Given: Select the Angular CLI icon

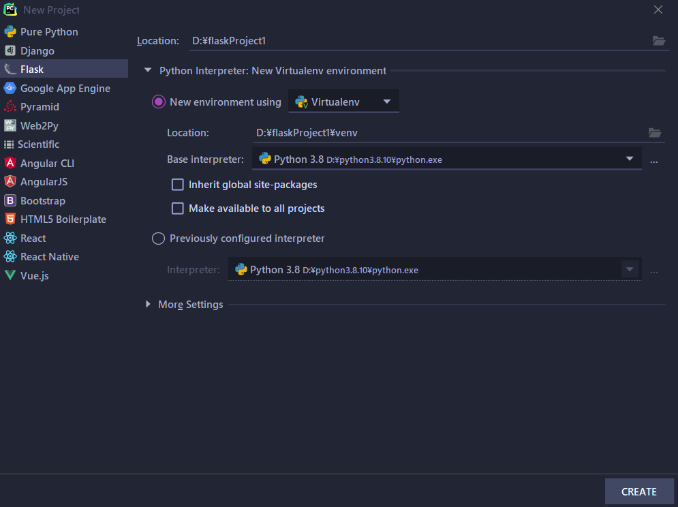Looking at the screenshot, I should [x=10, y=163].
